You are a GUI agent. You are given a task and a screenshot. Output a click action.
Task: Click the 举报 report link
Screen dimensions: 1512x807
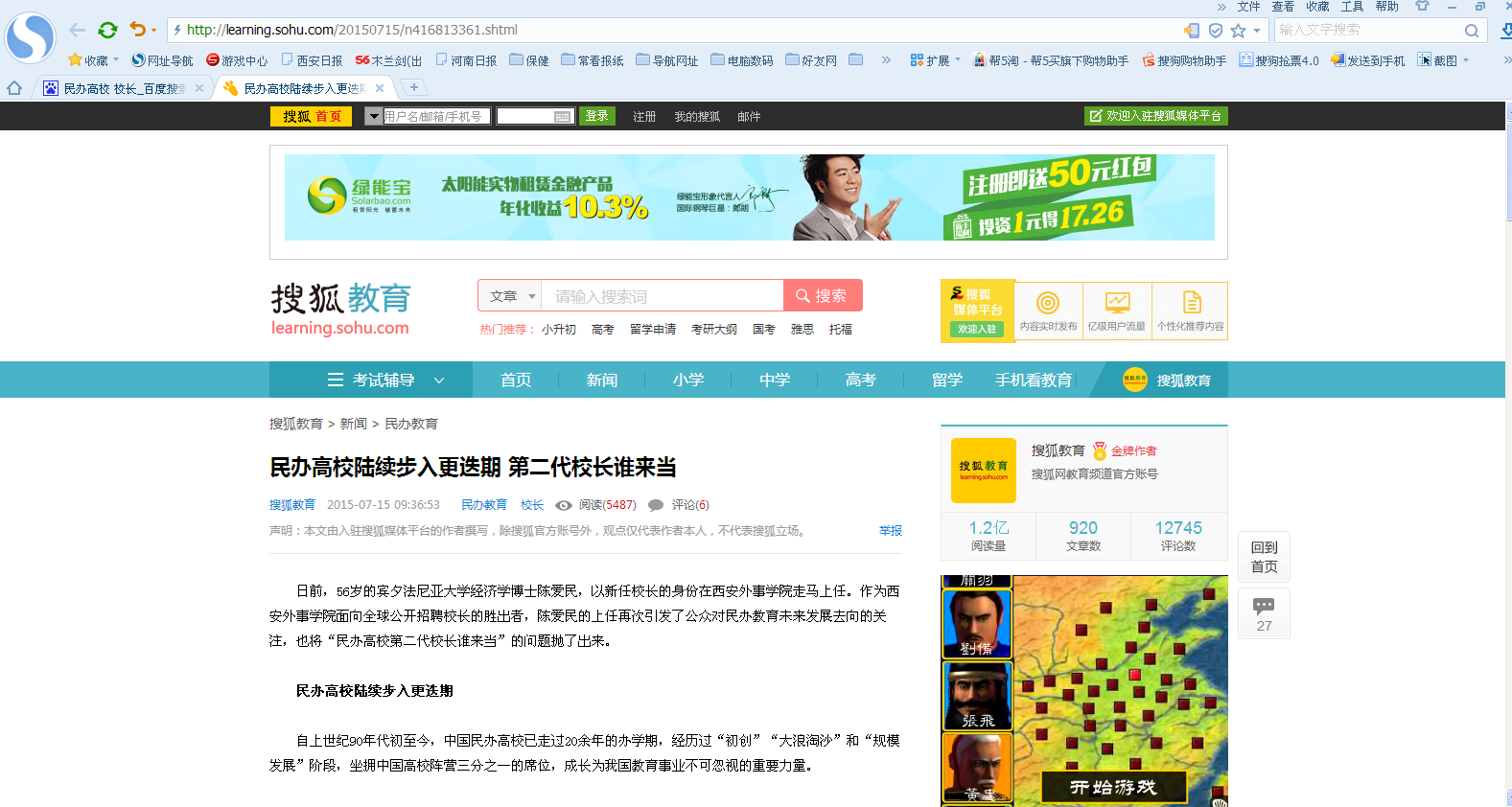point(891,531)
